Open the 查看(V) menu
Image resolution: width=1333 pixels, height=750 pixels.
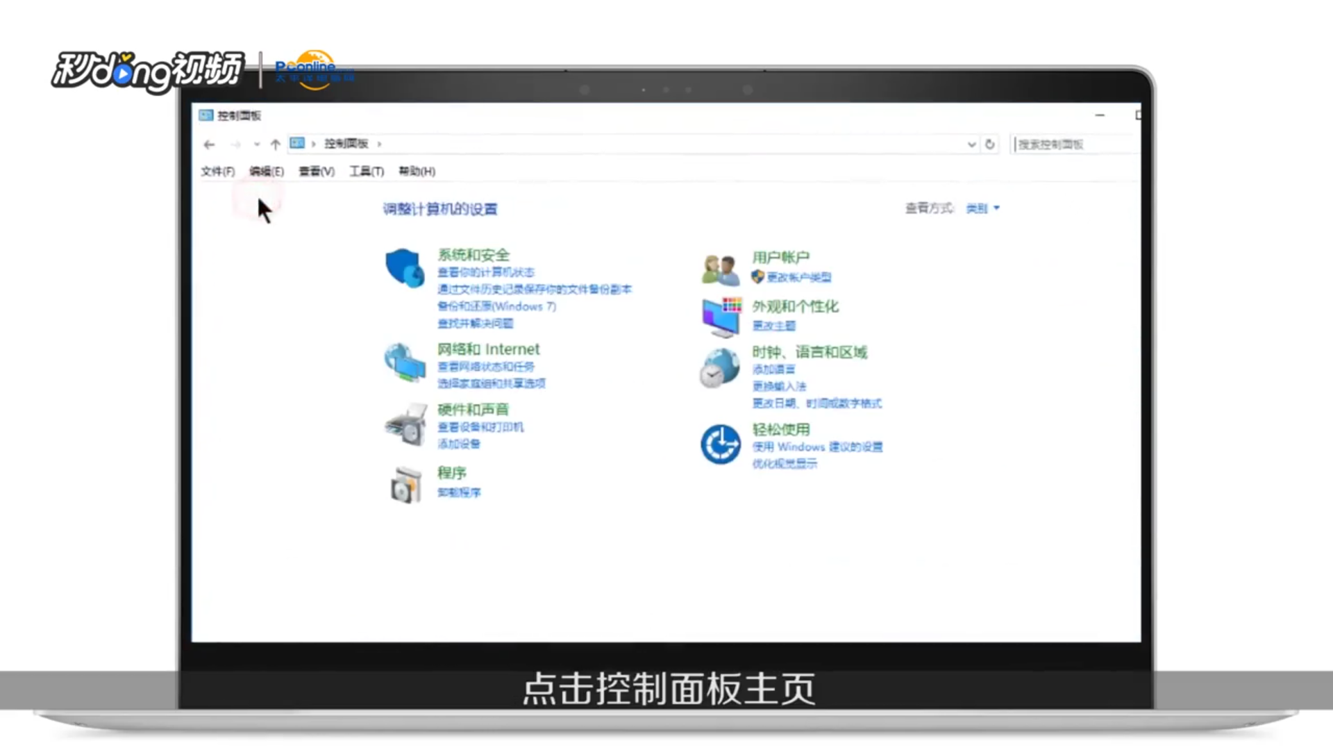pos(317,172)
